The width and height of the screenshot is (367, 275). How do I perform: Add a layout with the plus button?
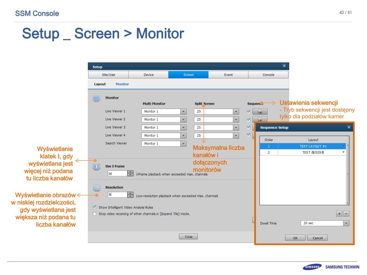click(339, 214)
